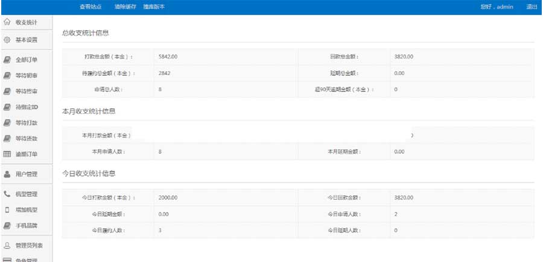Click the book icon next to 全部订单
Viewport: 543px width, 262px height.
7,60
